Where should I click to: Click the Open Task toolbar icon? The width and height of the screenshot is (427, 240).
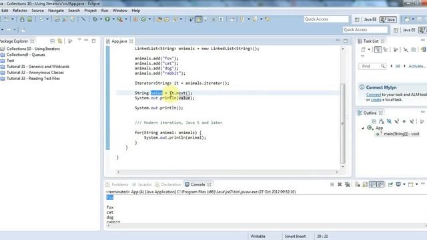167,19
